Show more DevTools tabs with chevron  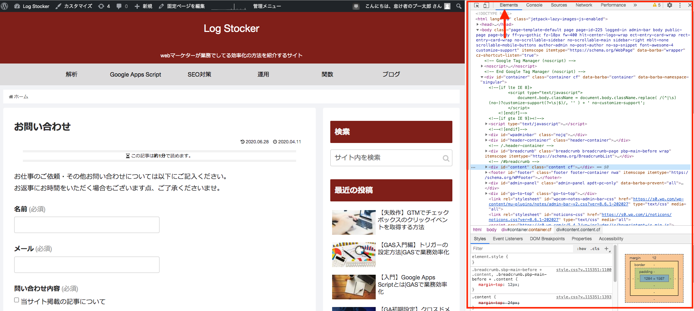635,5
